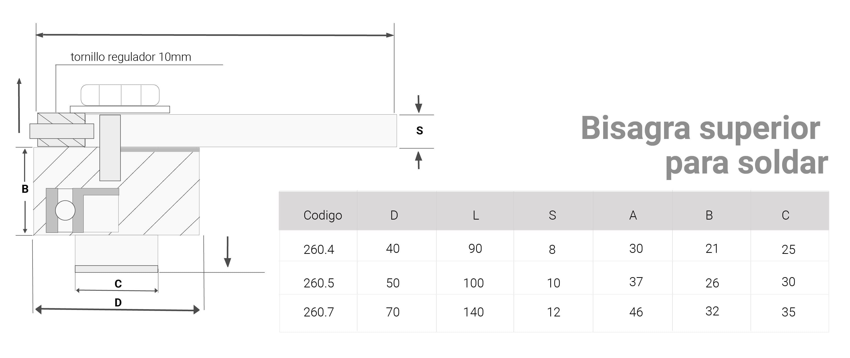Click the B dimension label on the diagram
The height and width of the screenshot is (358, 850).
(x=25, y=189)
